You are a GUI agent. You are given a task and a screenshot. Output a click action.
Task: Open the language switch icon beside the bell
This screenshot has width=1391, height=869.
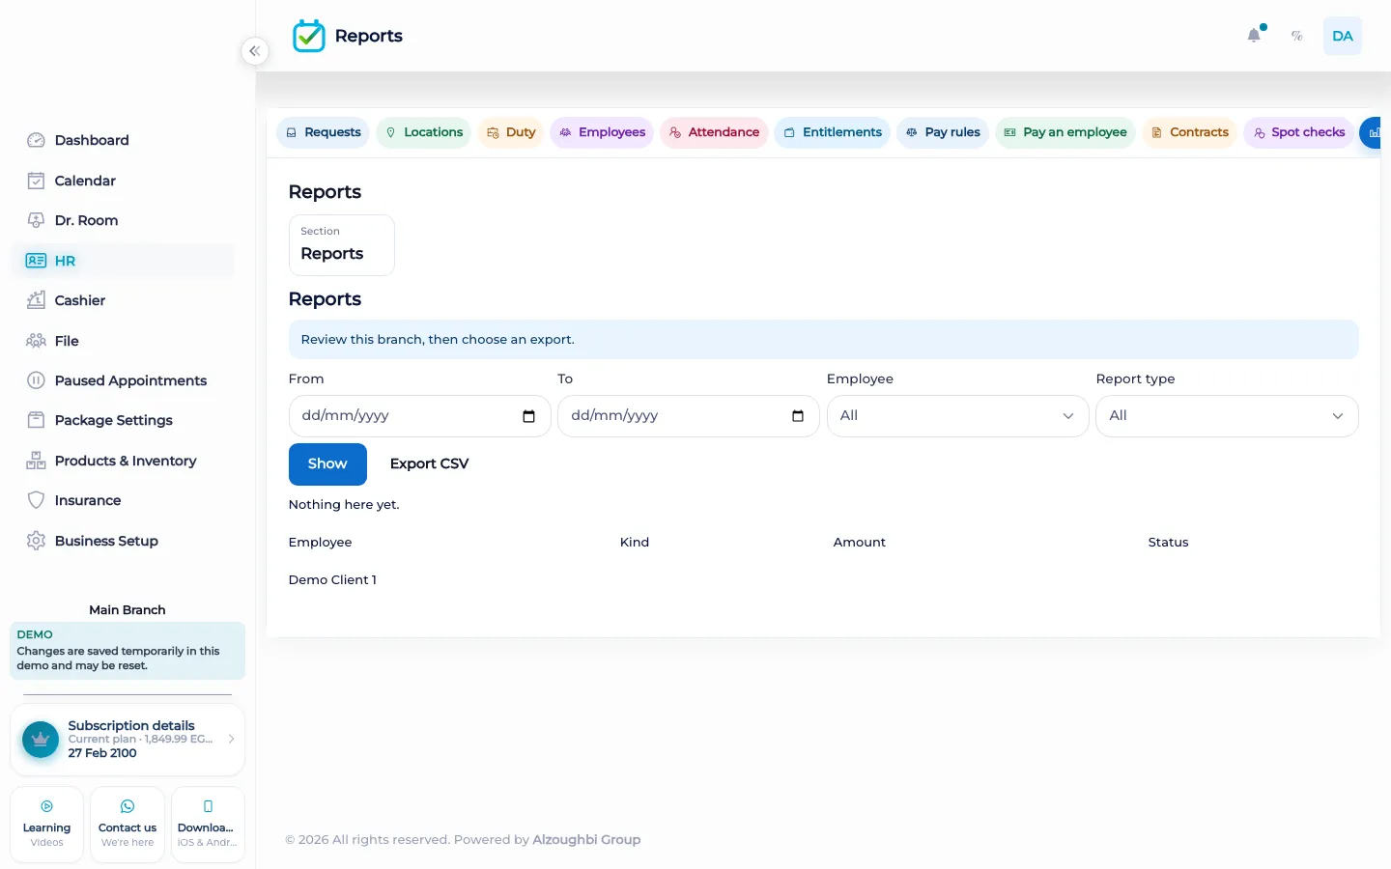click(1297, 36)
